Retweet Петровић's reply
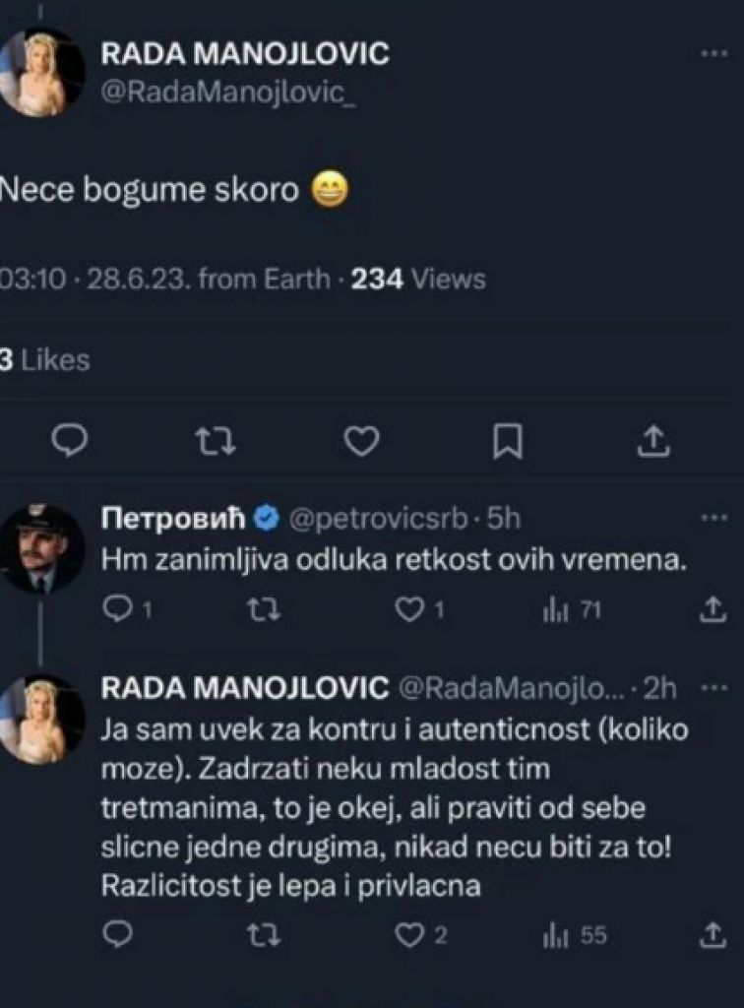Screen dimensions: 744x1008 [264, 610]
